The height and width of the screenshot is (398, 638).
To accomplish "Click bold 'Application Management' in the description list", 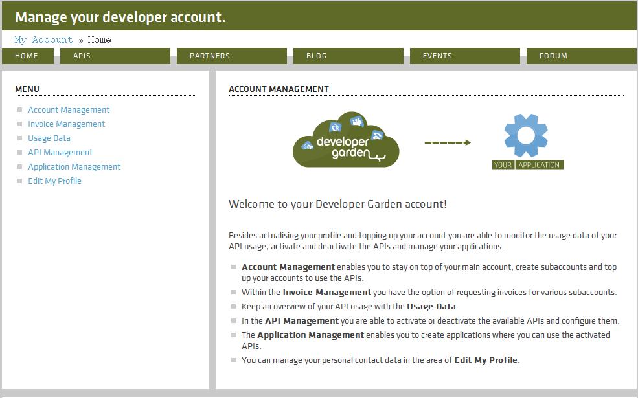I will click(310, 335).
